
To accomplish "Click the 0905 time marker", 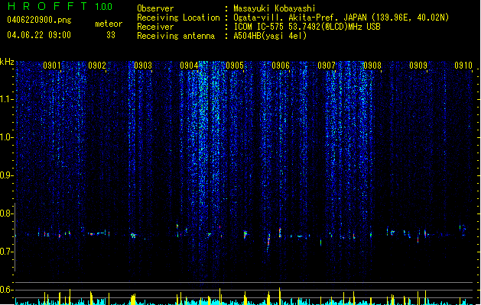I will click(x=235, y=66).
